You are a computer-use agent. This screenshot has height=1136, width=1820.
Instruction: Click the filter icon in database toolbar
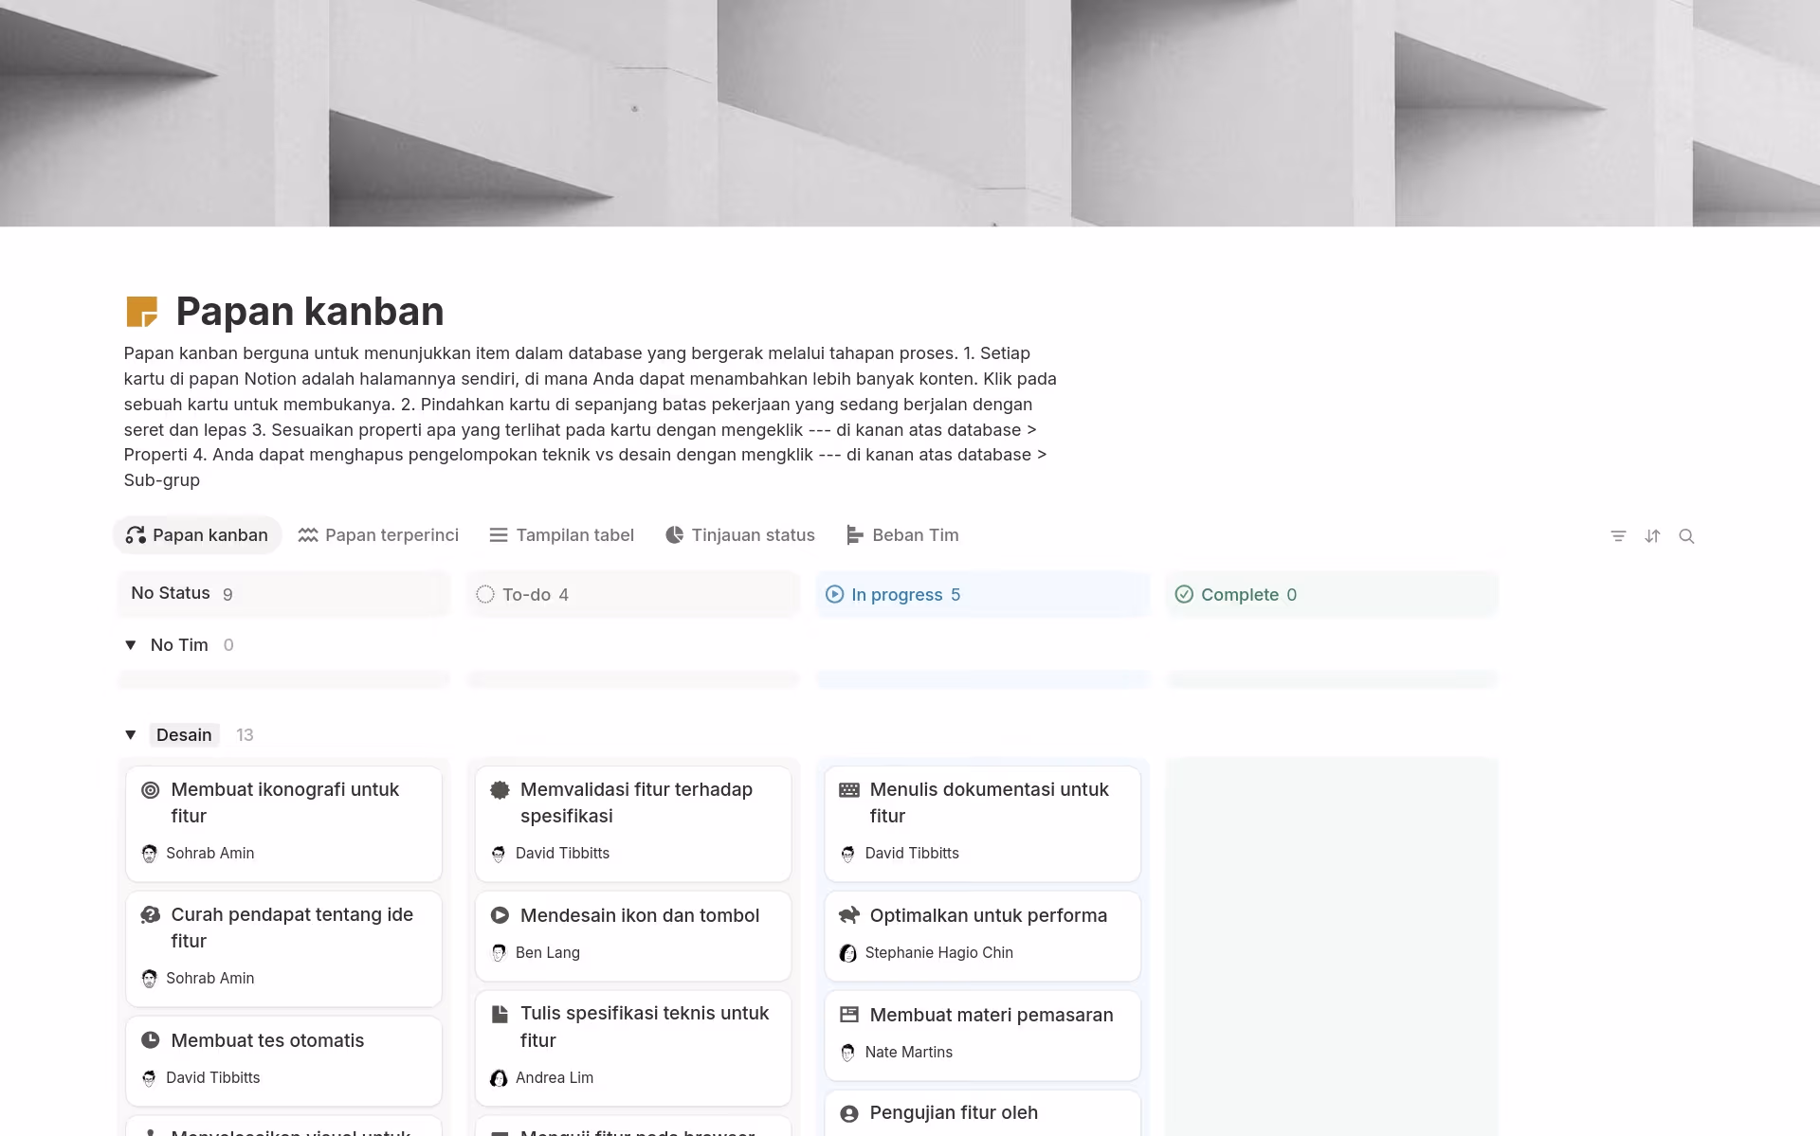pos(1618,536)
